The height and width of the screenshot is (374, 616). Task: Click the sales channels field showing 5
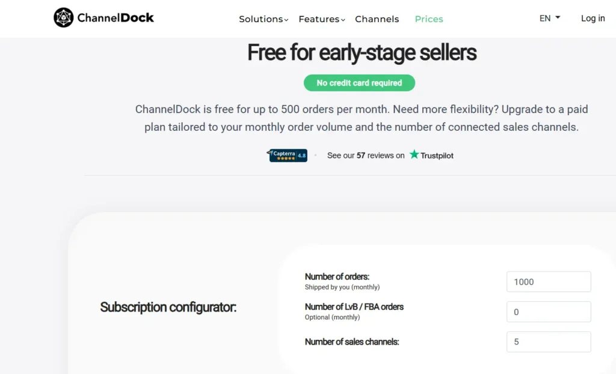548,342
